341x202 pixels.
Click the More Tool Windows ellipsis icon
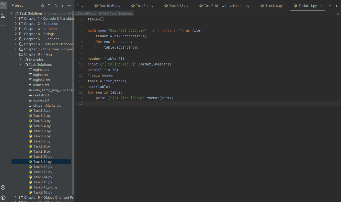pyautogui.click(x=3, y=26)
